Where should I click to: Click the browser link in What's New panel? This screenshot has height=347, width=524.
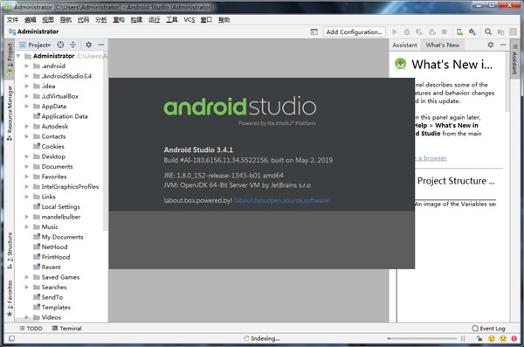[x=431, y=158]
